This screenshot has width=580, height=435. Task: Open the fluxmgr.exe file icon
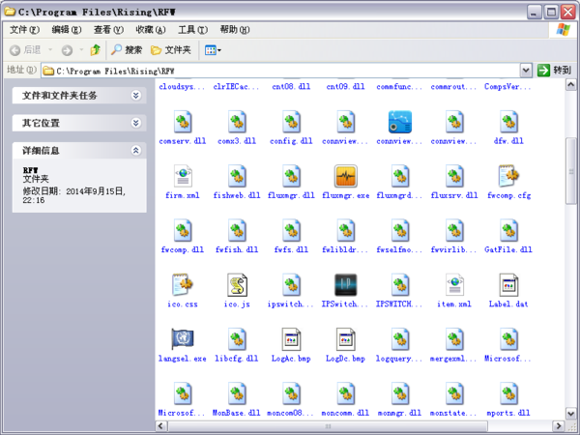click(345, 177)
